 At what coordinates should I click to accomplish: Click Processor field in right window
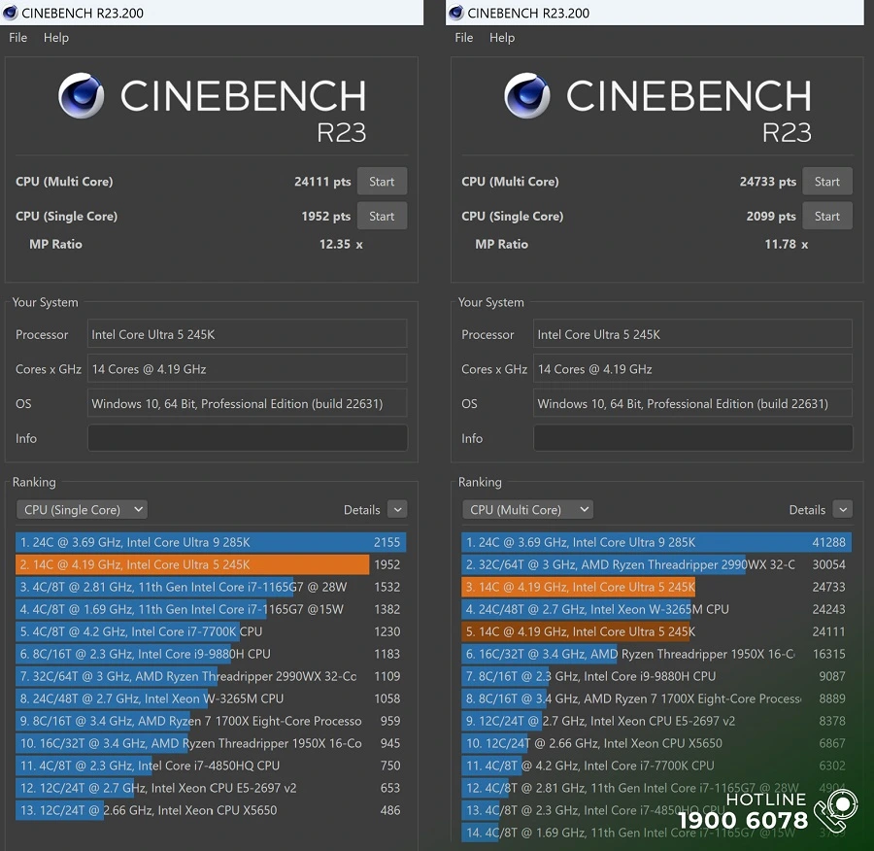692,334
